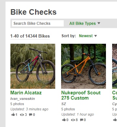
Task: Click the eye views icon under Marin Alcataz
Action: click(22, 115)
